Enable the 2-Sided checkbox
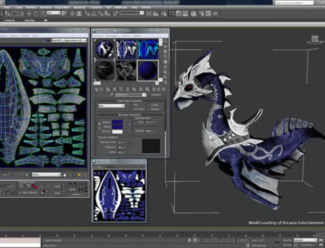This screenshot has width=325, height=248. [x=148, y=105]
